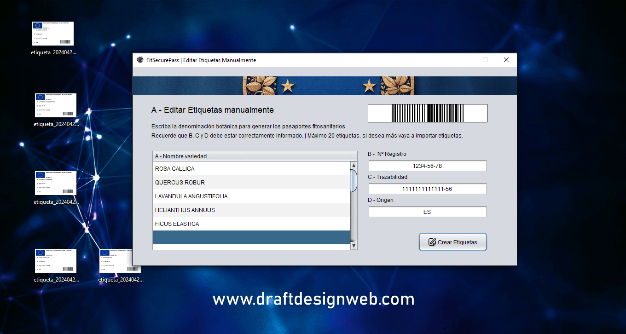Select QUERCUS ROBUR in the variety list
Image resolution: width=626 pixels, height=334 pixels.
pos(251,183)
